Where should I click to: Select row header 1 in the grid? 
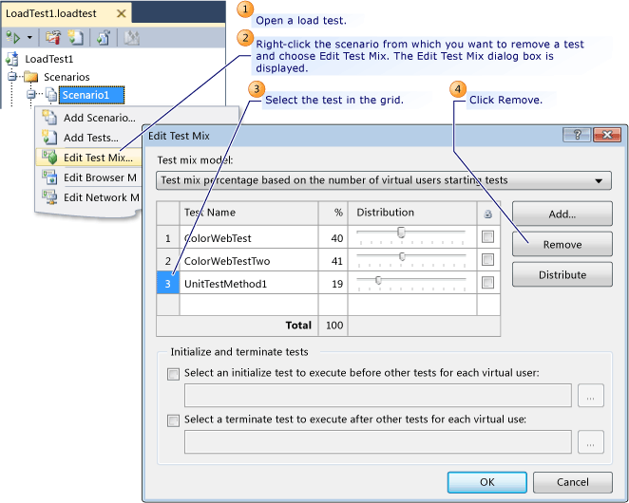tap(167, 238)
